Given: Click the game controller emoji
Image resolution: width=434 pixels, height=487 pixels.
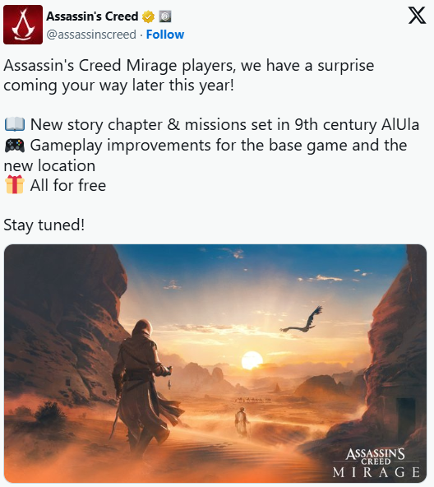Looking at the screenshot, I should click(x=15, y=145).
